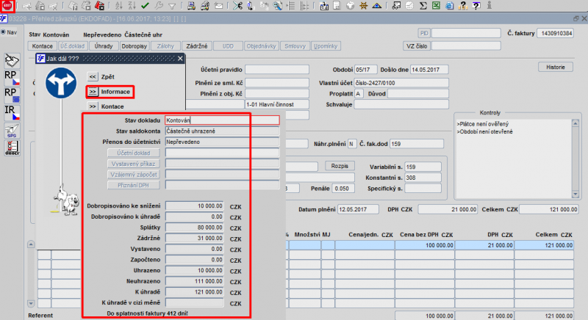Select the Nav radio button
Viewport: 588px width, 320px height.
pos(3,32)
